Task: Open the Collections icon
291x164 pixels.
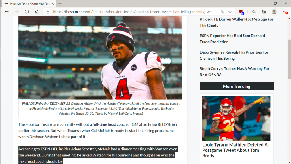Action: [264, 12]
